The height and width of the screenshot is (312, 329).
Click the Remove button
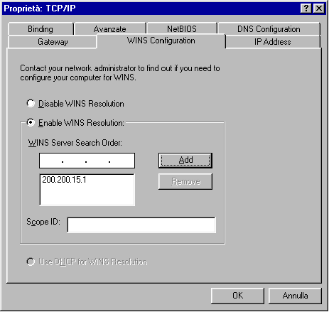pos(185,181)
